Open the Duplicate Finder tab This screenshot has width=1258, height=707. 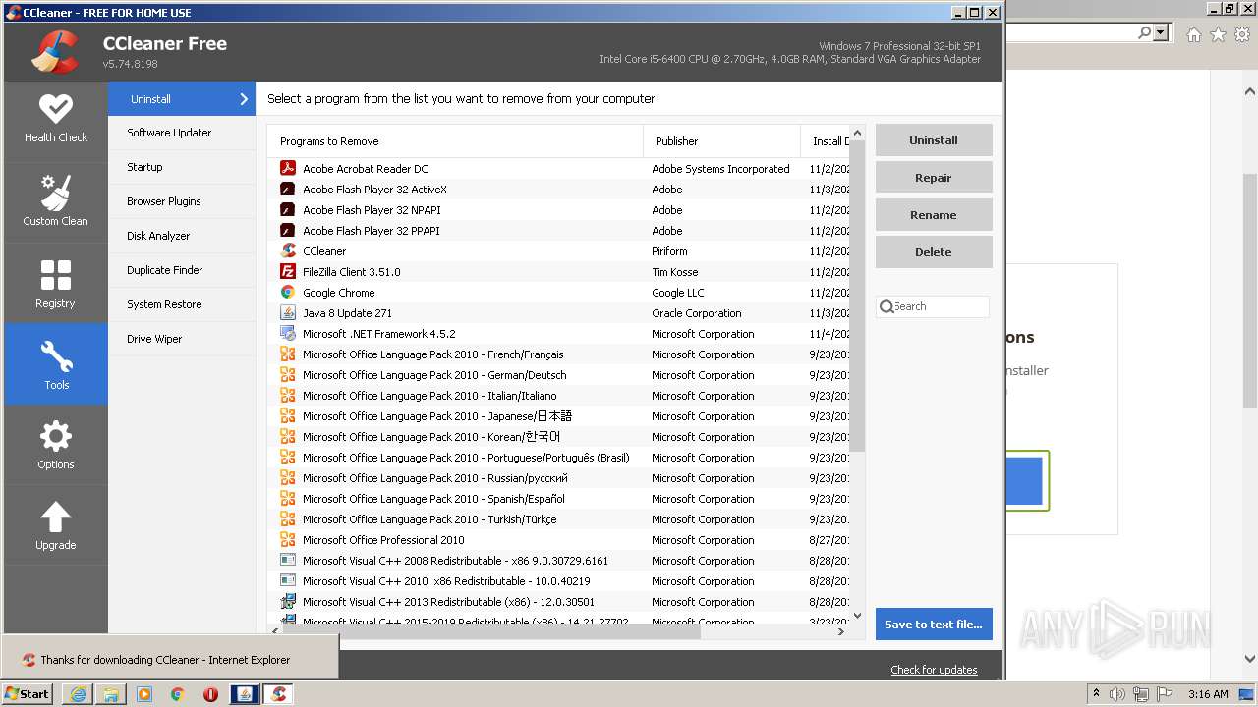182,270
